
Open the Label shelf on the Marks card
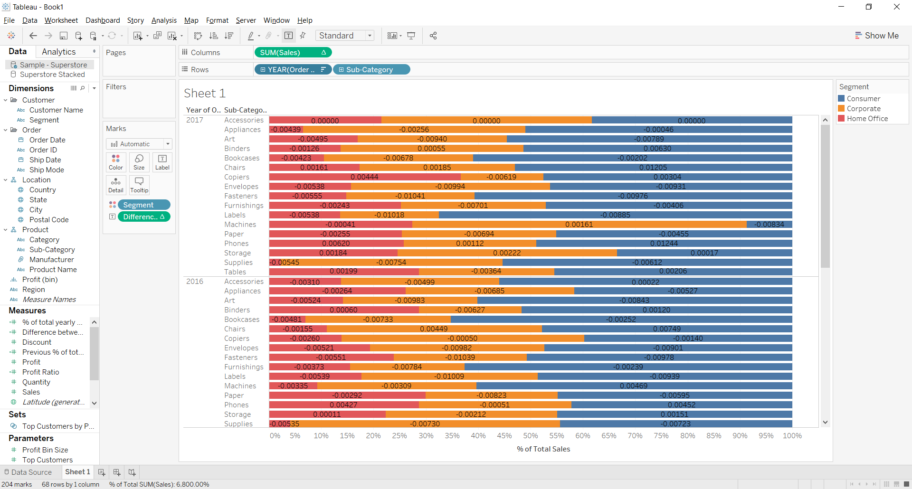click(x=162, y=162)
